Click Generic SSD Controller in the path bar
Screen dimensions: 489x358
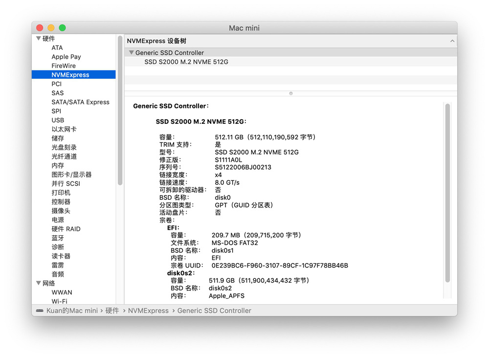[214, 311]
